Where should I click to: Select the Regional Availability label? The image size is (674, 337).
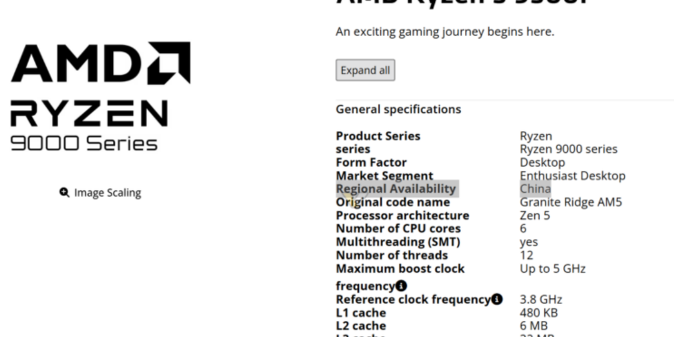[396, 188]
